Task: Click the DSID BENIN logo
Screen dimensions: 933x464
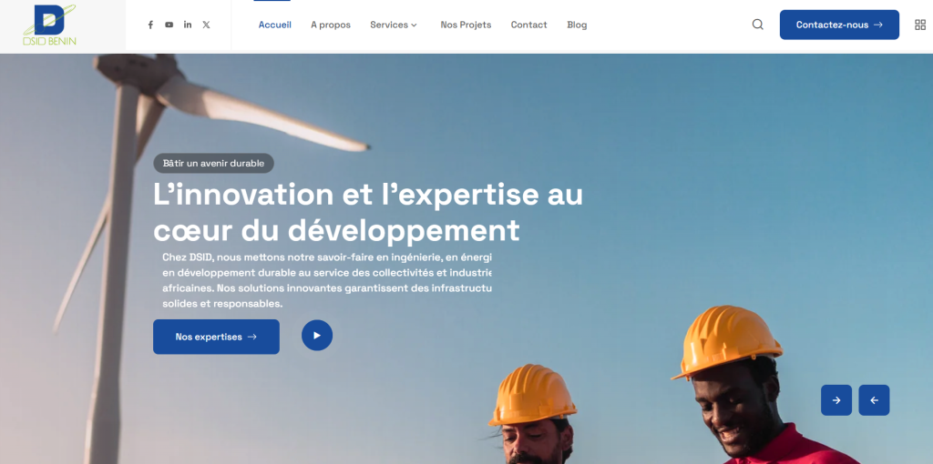Action: click(50, 25)
